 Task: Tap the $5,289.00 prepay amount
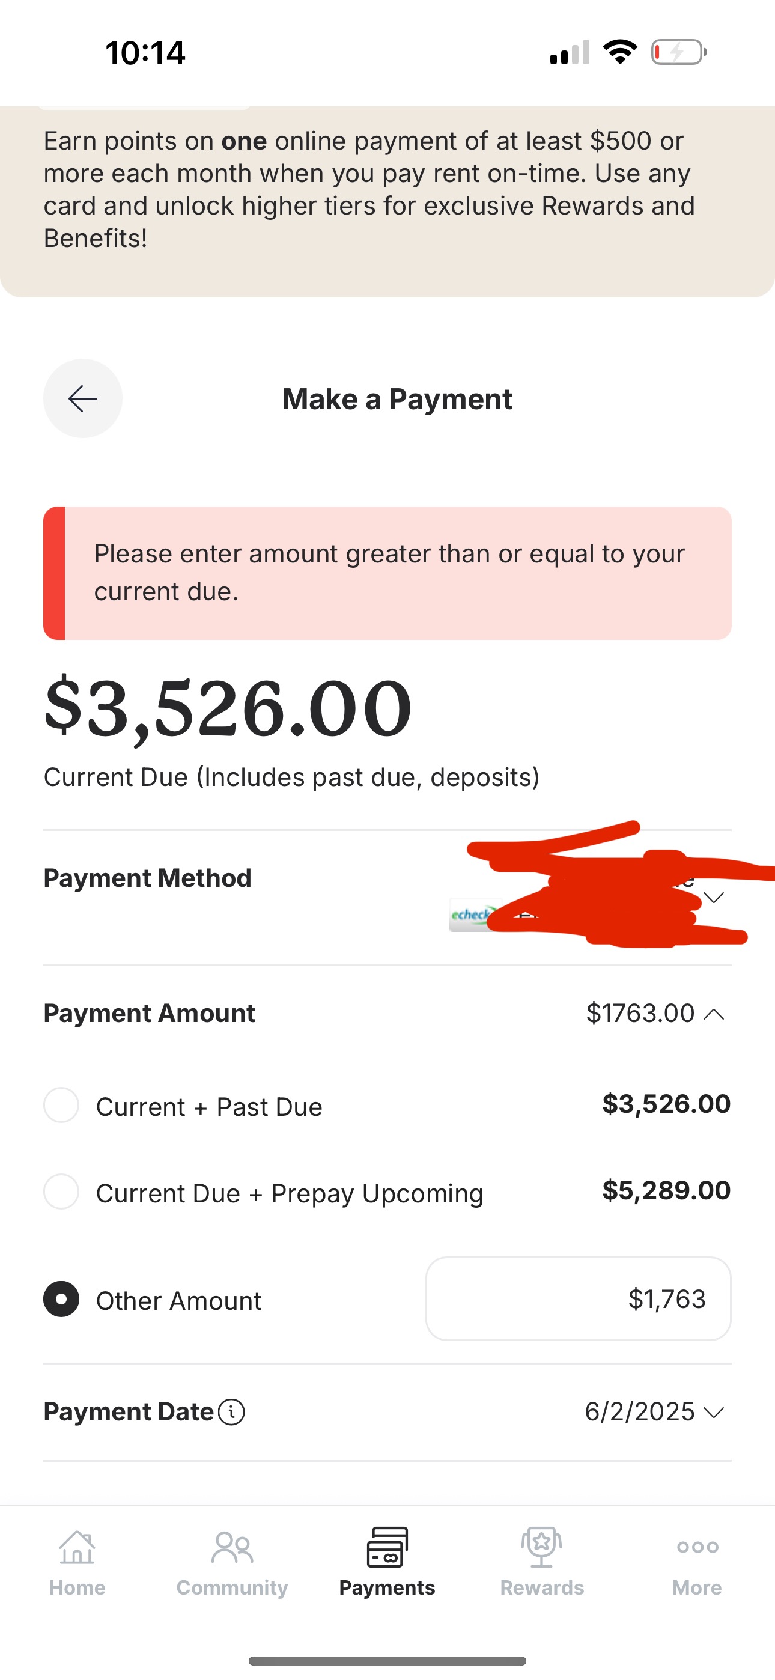pyautogui.click(x=666, y=1191)
